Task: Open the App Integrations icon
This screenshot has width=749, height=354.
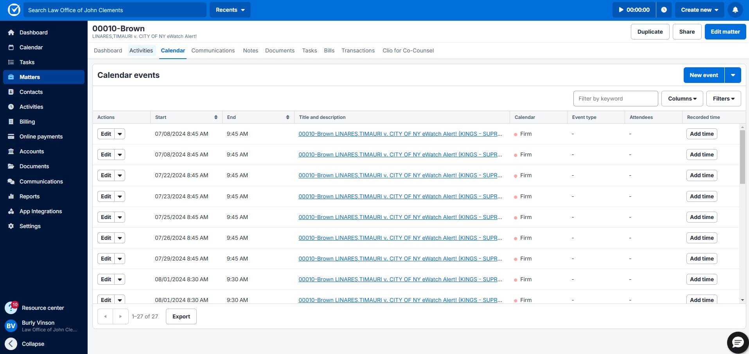Action: 11,211
